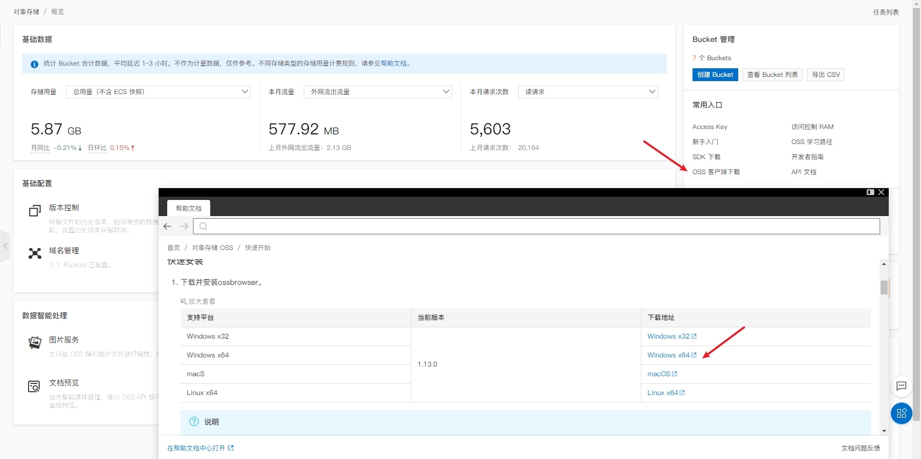Click the question mark icon beside 说明
Viewport: 921px width, 459px height.
194,422
